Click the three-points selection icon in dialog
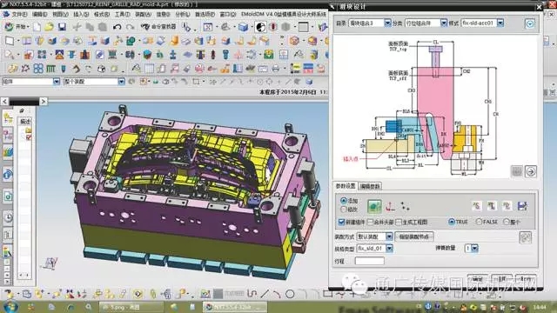Image resolution: width=557 pixels, height=313 pixels. [x=405, y=206]
